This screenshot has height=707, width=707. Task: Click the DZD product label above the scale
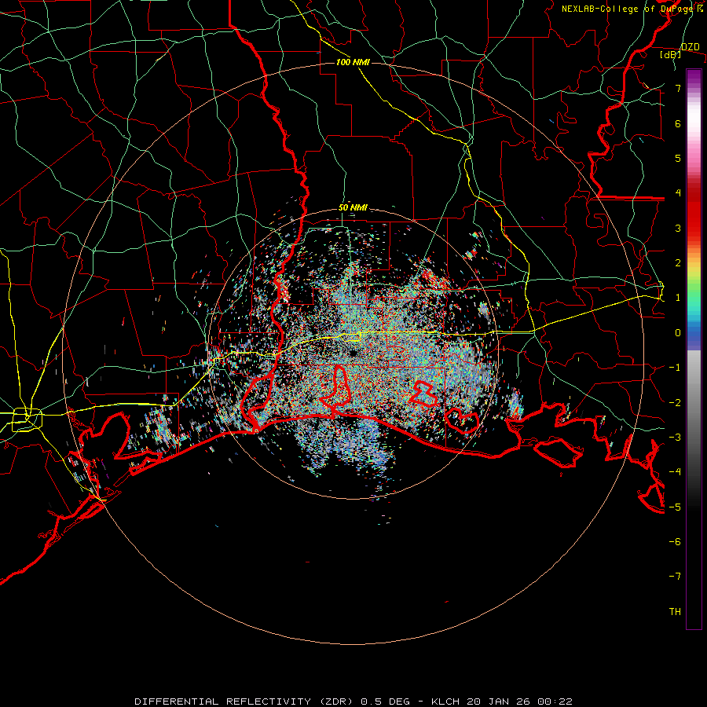(691, 47)
